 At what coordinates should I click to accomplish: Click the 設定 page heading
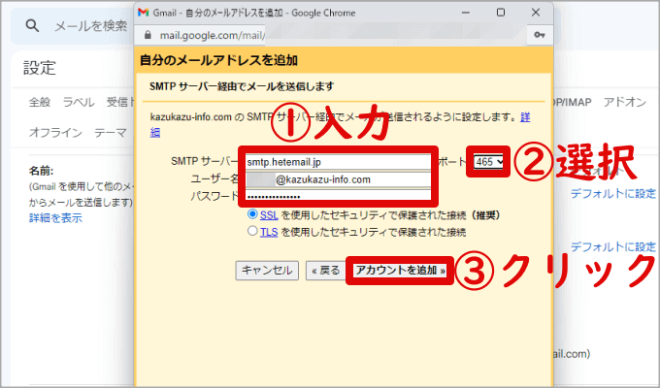(40, 68)
